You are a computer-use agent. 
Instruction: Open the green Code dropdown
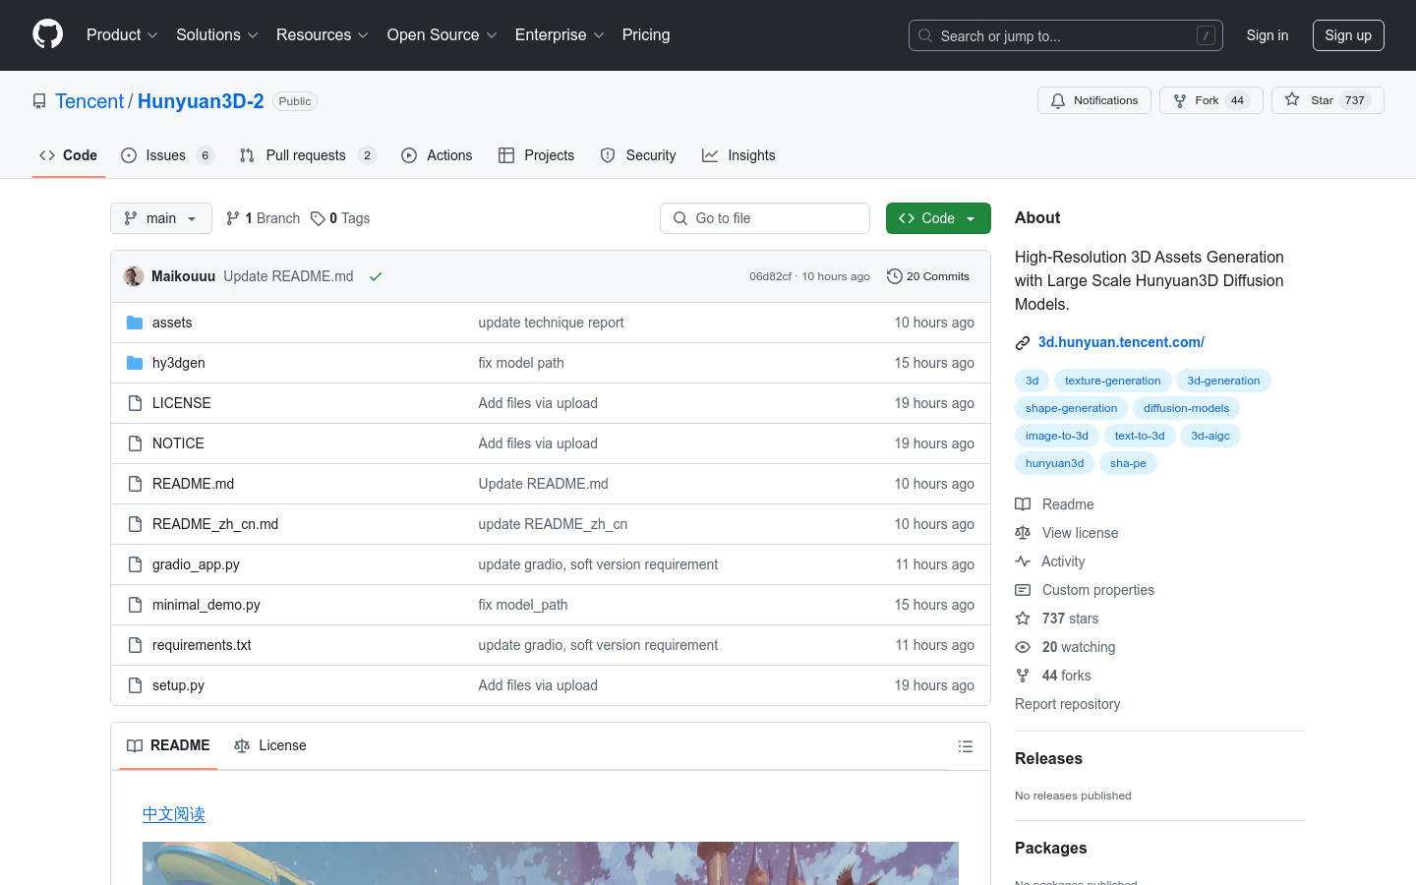[x=937, y=218]
